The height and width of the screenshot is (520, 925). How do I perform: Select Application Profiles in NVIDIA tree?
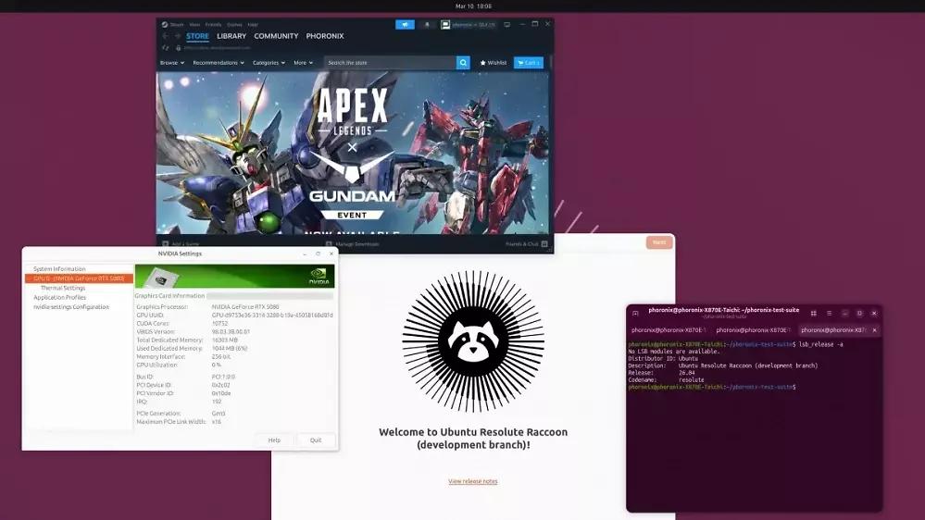click(59, 297)
